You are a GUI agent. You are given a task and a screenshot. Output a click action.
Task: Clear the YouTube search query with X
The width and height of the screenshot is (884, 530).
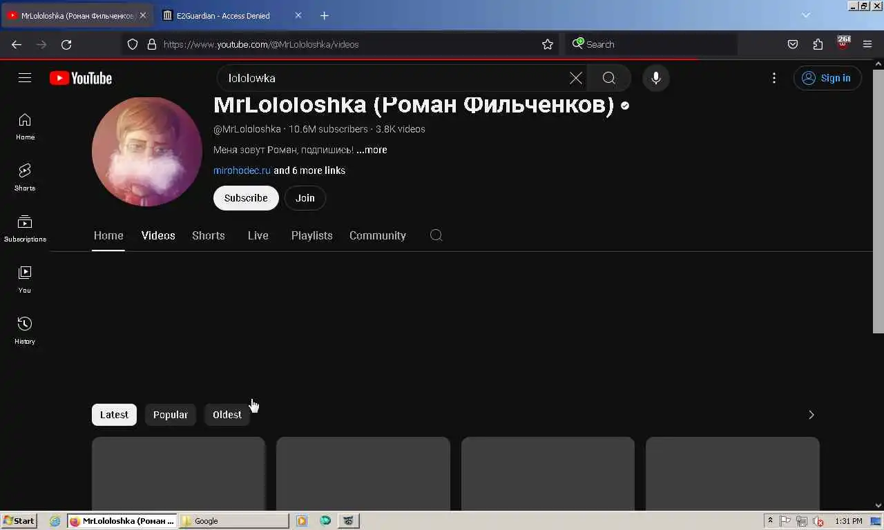click(575, 78)
